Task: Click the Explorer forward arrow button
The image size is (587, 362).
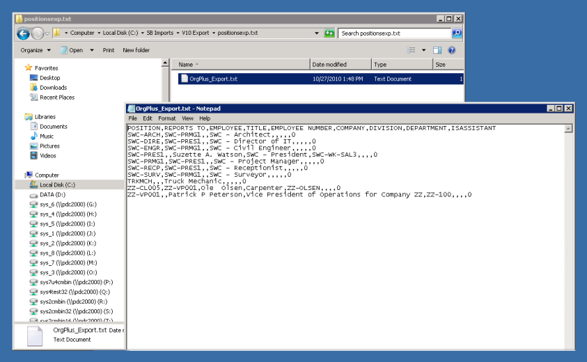Action: [37, 33]
